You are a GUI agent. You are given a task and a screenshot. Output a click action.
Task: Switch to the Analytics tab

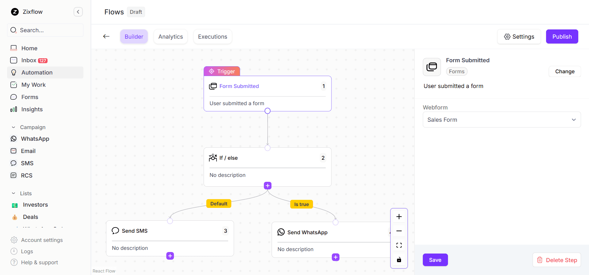(x=170, y=37)
